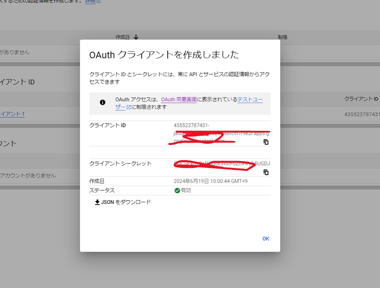This screenshot has height=288, width=380.
Task: Open the client link ending in イアント 1
Action: [12, 114]
